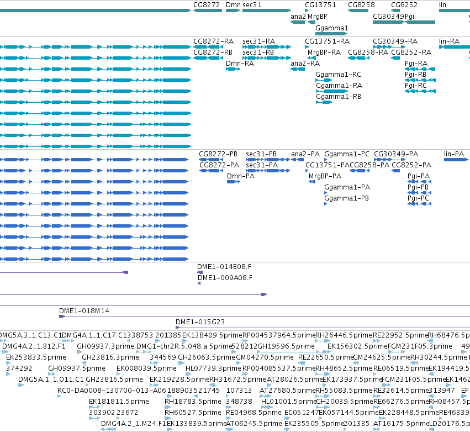470x432 pixels.
Task: Select the ana2-PA protein label
Action: [x=305, y=154]
